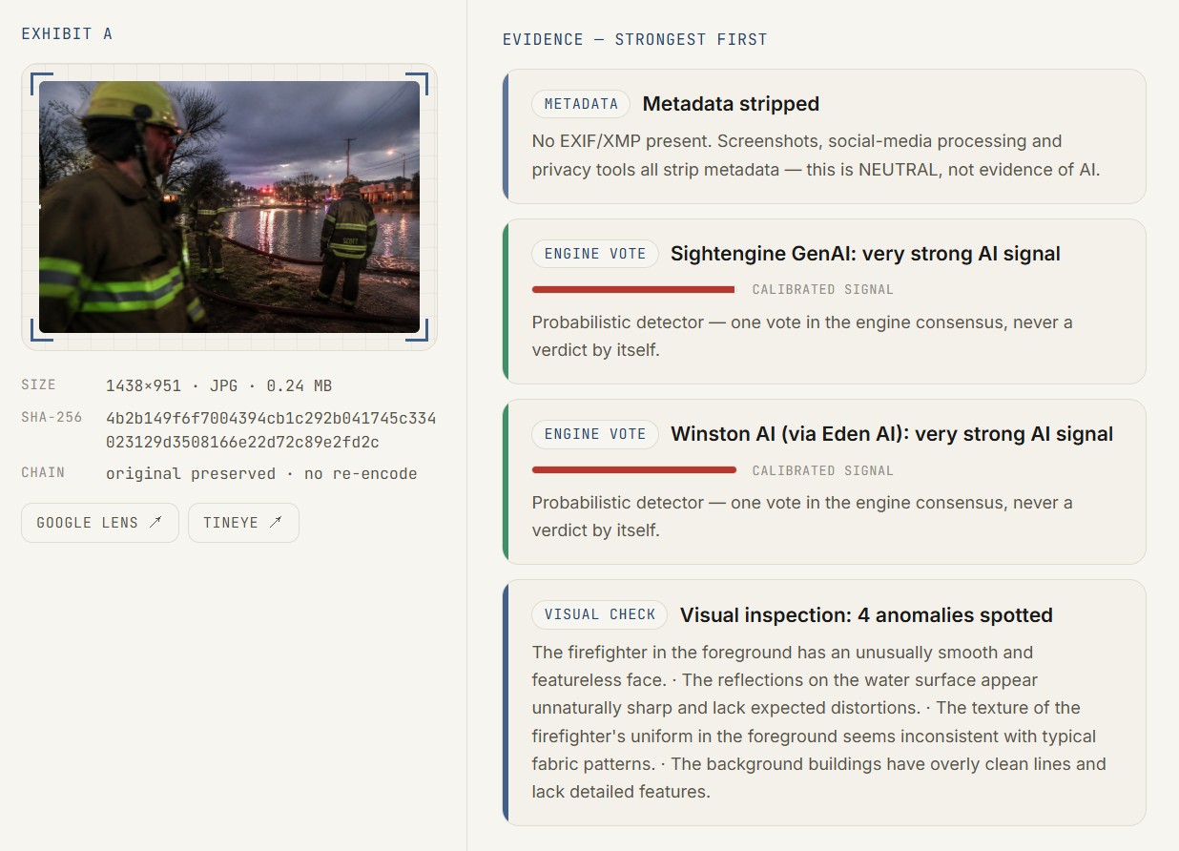Click 'original preserved · no re-encode' text
The width and height of the screenshot is (1179, 851).
tap(261, 474)
